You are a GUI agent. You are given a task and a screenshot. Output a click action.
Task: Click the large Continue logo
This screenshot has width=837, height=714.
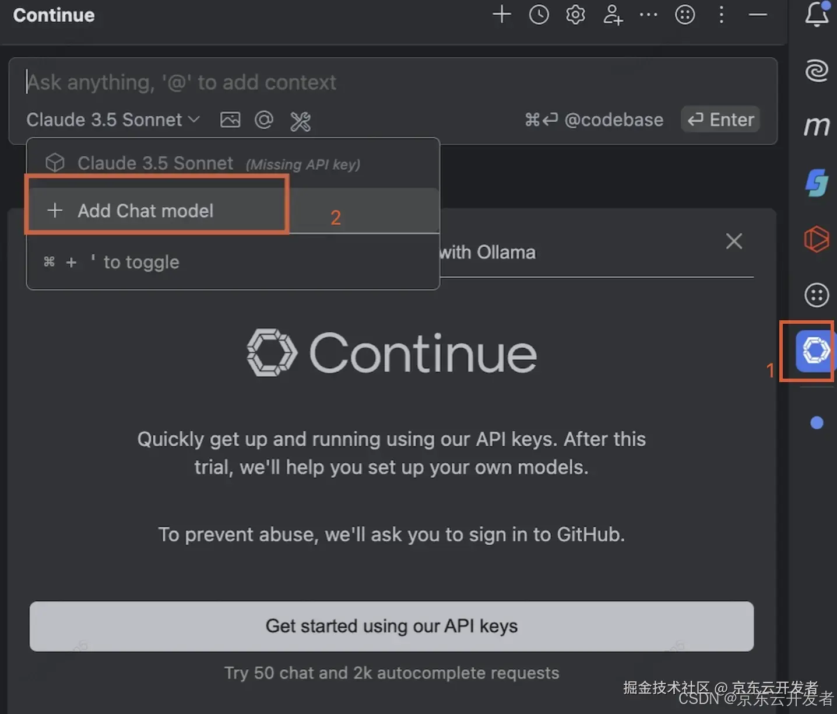point(392,352)
